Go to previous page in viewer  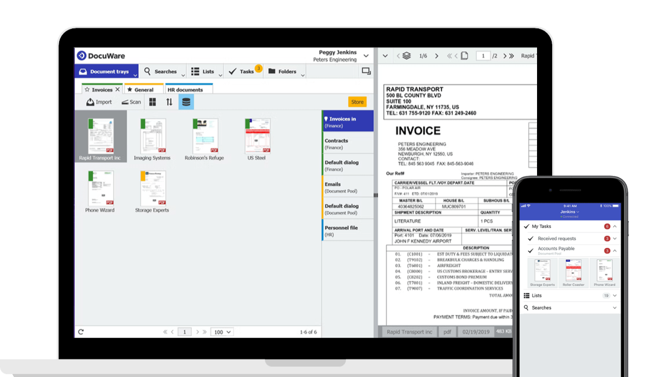pos(456,56)
